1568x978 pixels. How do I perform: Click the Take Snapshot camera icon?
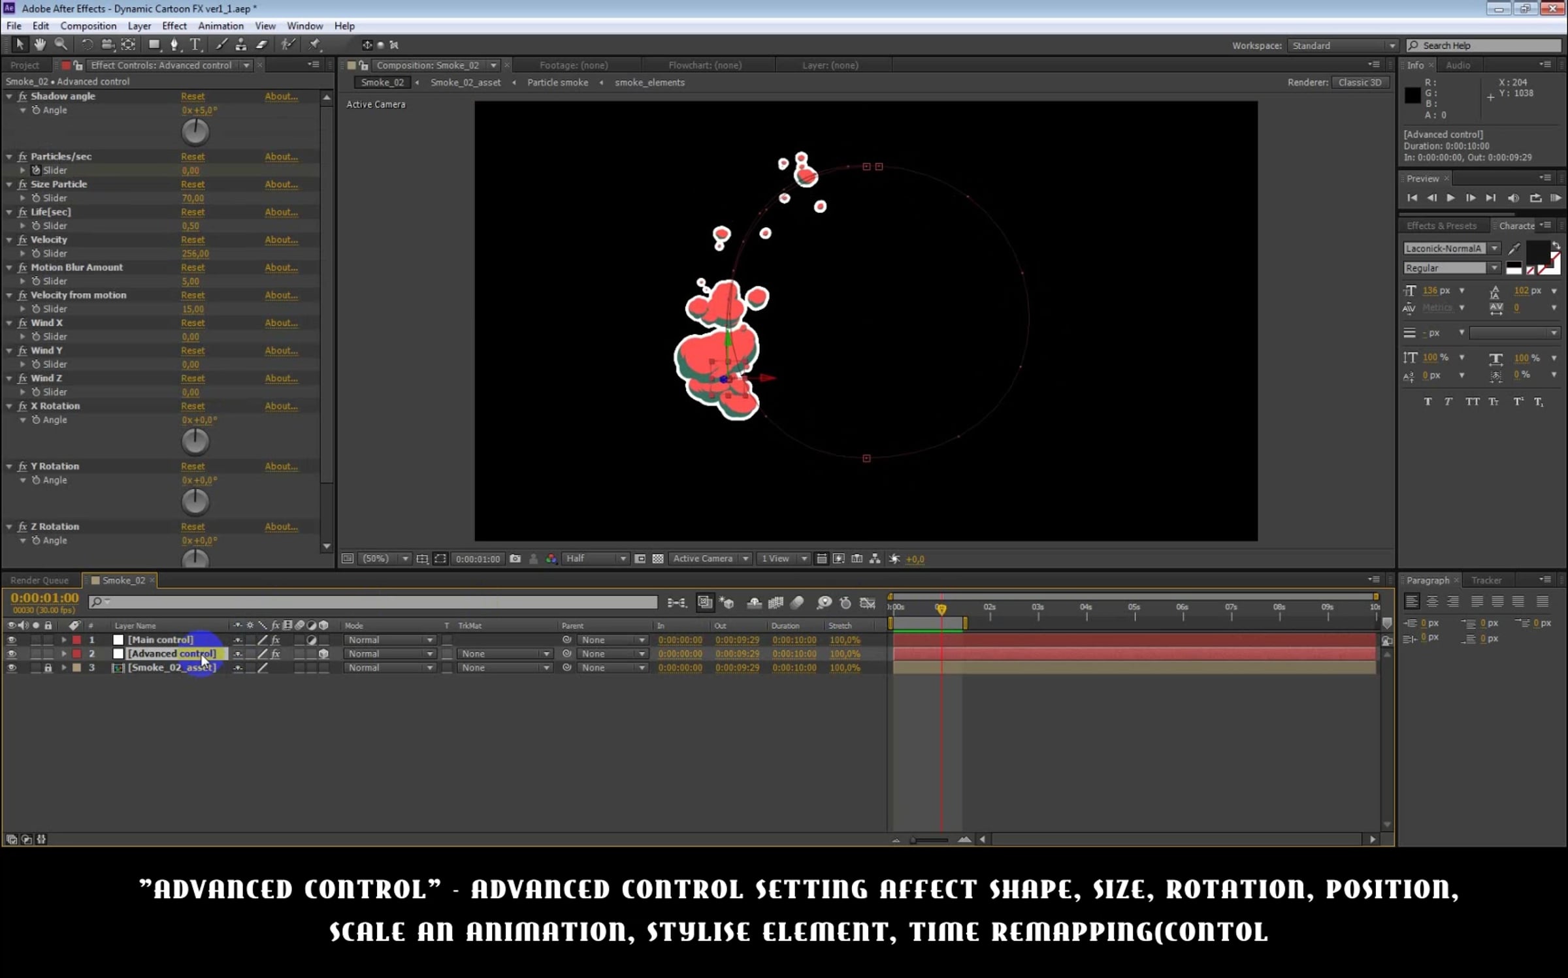pyautogui.click(x=515, y=559)
